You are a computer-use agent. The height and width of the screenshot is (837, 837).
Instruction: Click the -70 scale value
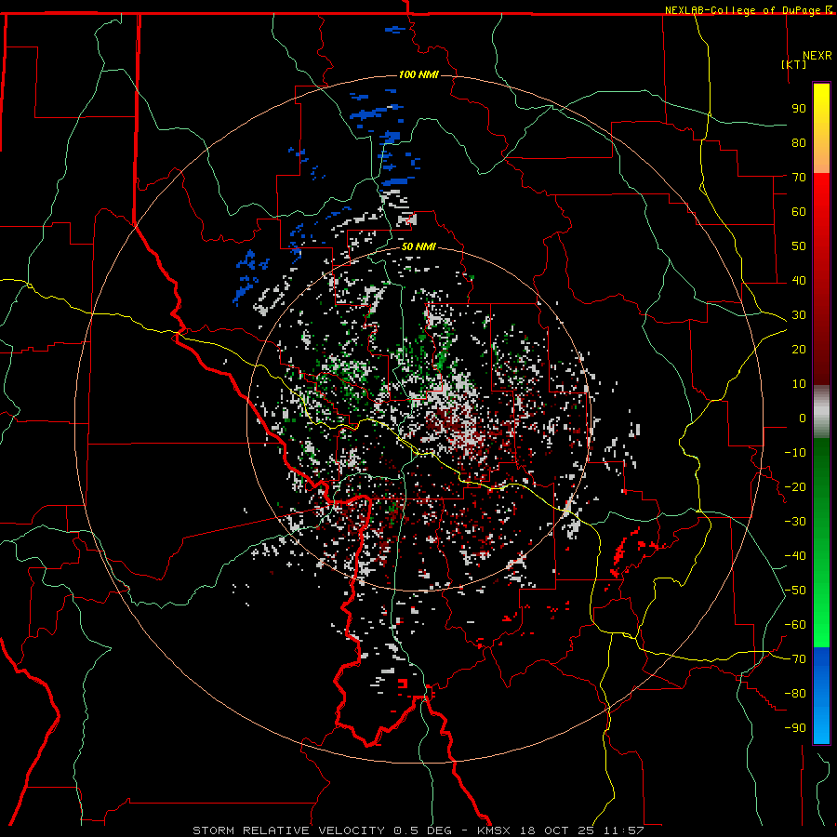(x=795, y=659)
